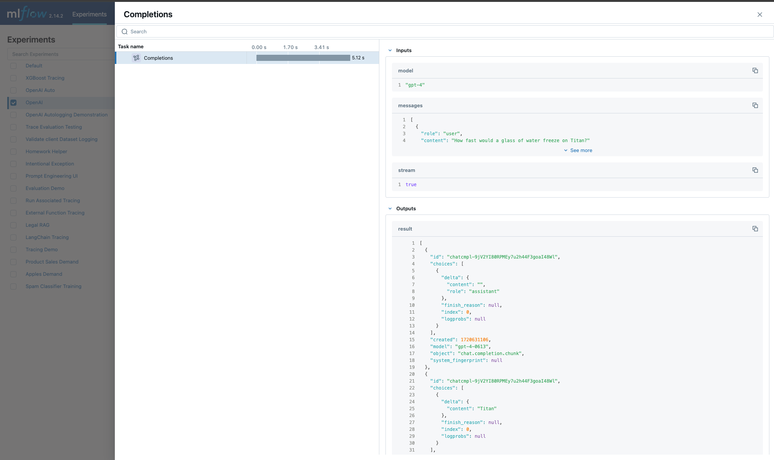The image size is (774, 460).
Task: Close the Completions trace panel
Action: pyautogui.click(x=760, y=15)
